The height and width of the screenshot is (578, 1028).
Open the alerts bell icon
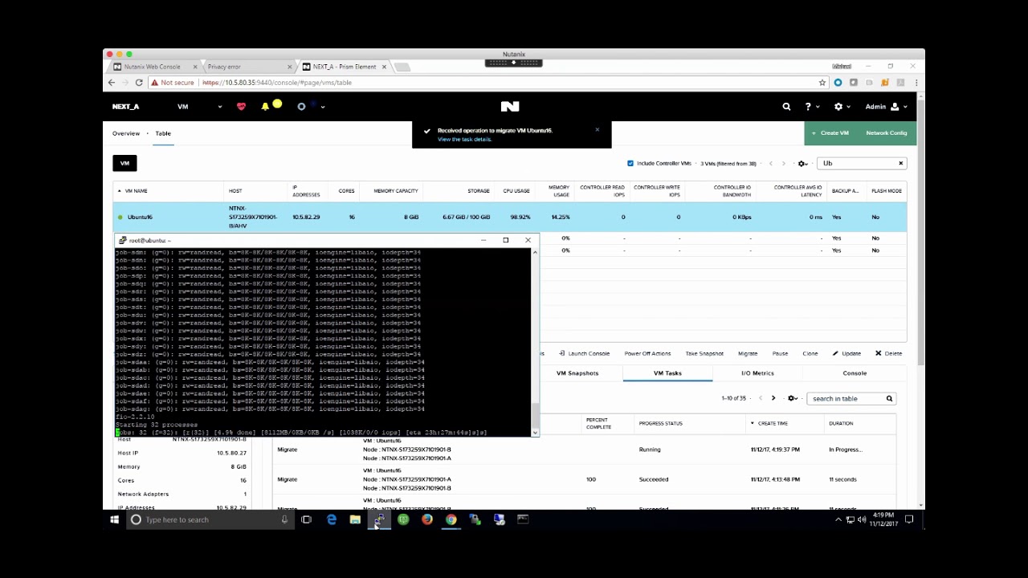(x=265, y=106)
